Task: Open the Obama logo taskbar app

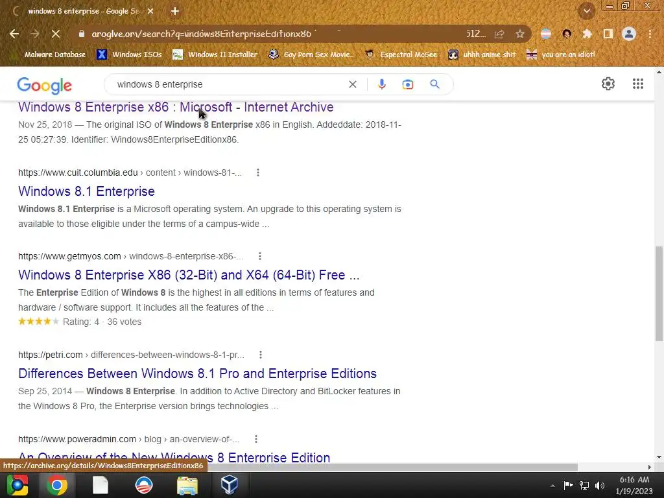Action: [x=143, y=485]
